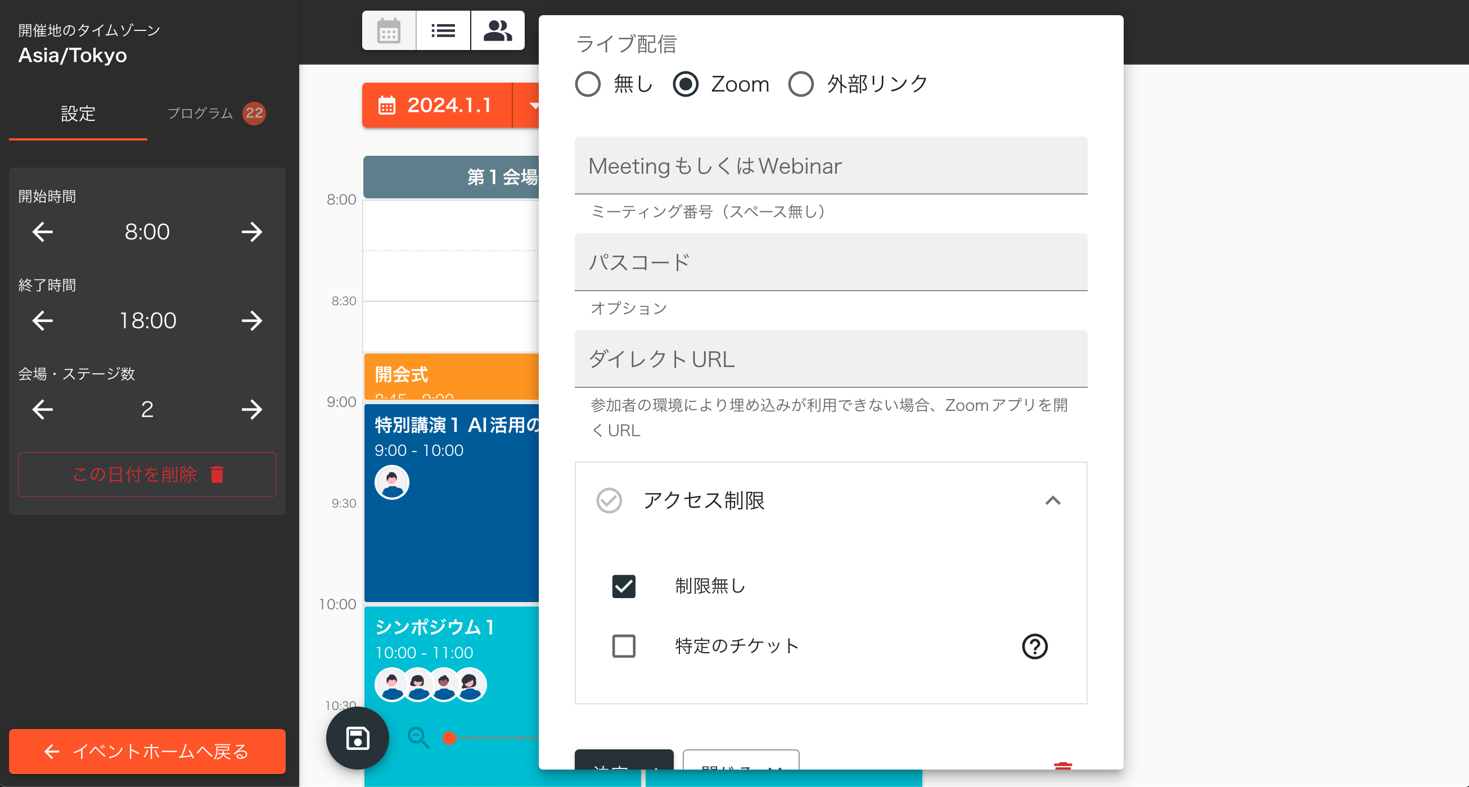Increase 会場・ステージ数 with right arrow
The image size is (1469, 787).
(x=251, y=409)
